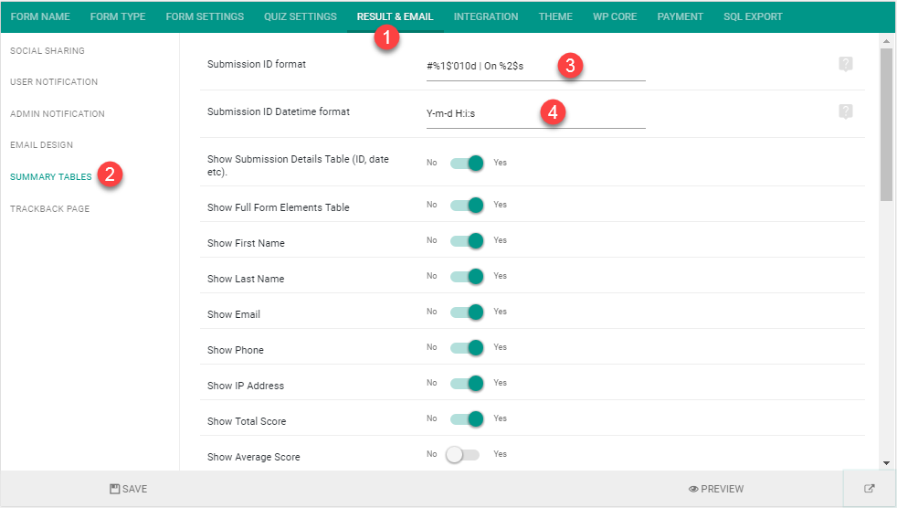Click the Submission ID format input field

pos(535,67)
